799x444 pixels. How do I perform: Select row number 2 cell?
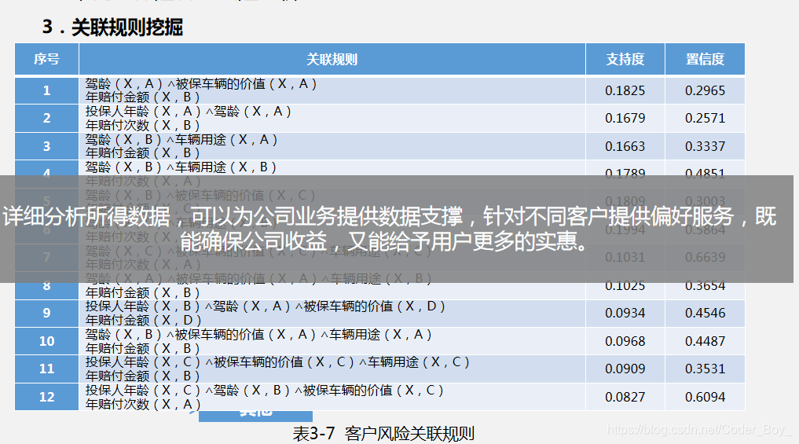[x=46, y=118]
